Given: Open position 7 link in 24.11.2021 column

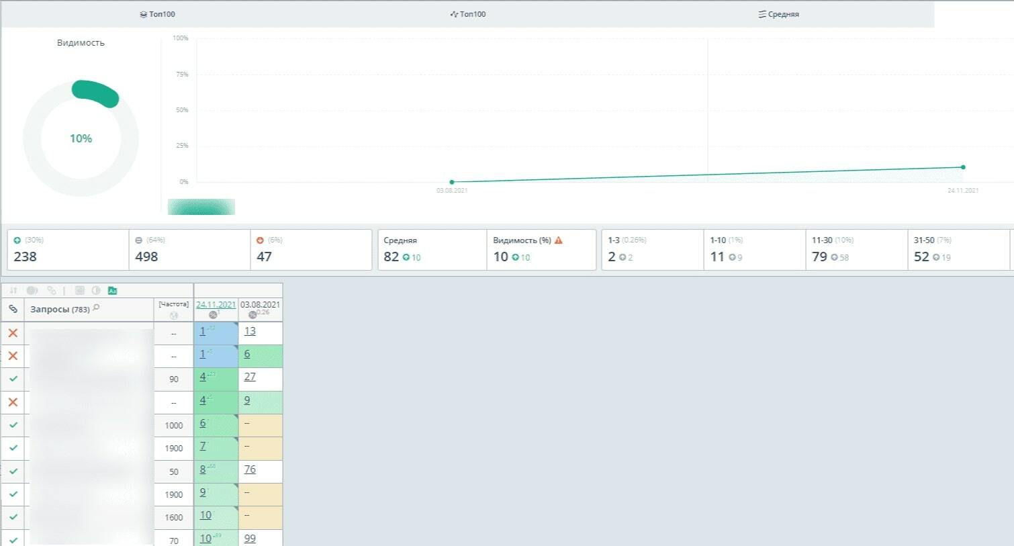Looking at the screenshot, I should tap(203, 446).
